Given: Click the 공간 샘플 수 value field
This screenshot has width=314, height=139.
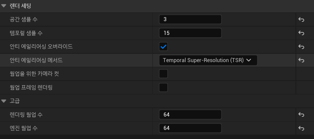Looking at the screenshot, I should 190,19.
